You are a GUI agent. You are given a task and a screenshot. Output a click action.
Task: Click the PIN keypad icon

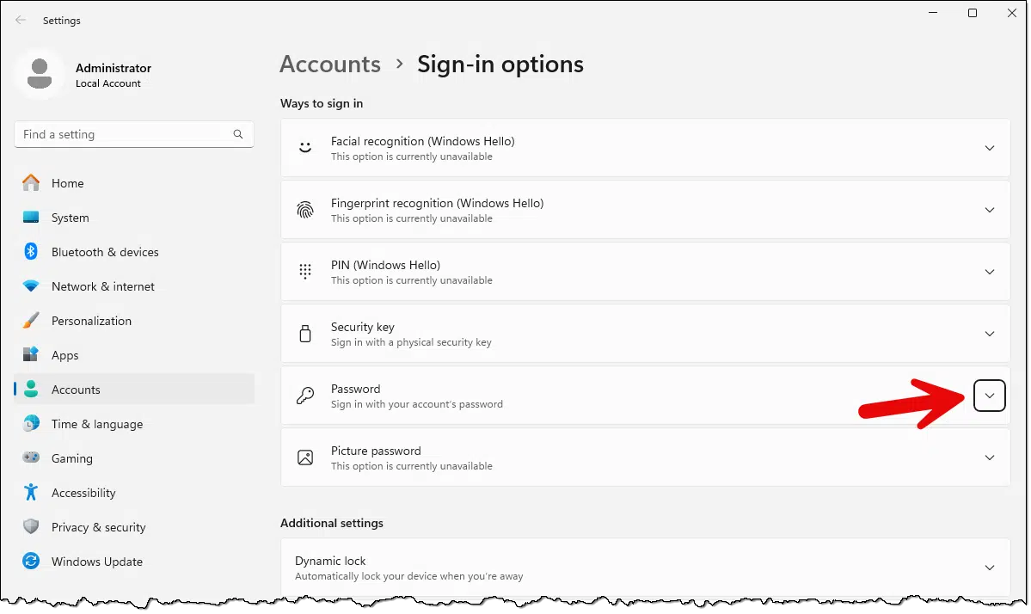click(305, 272)
